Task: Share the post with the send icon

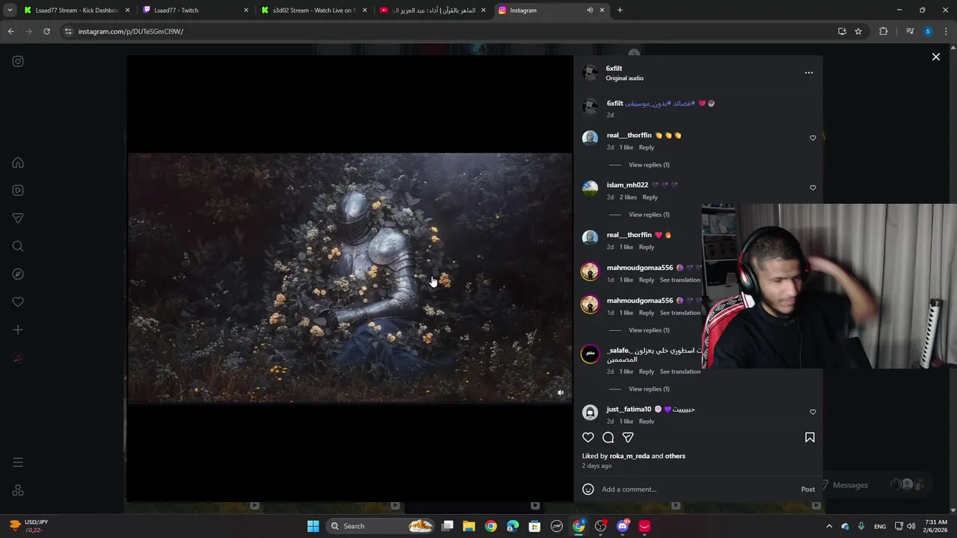Action: [x=628, y=437]
